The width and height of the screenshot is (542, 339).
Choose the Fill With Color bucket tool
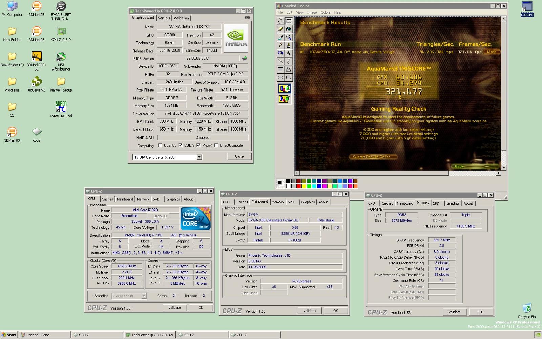[289, 29]
